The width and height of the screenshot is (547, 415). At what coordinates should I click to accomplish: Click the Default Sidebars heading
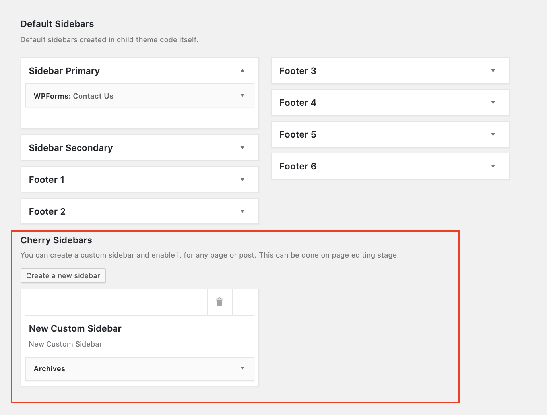tap(57, 24)
